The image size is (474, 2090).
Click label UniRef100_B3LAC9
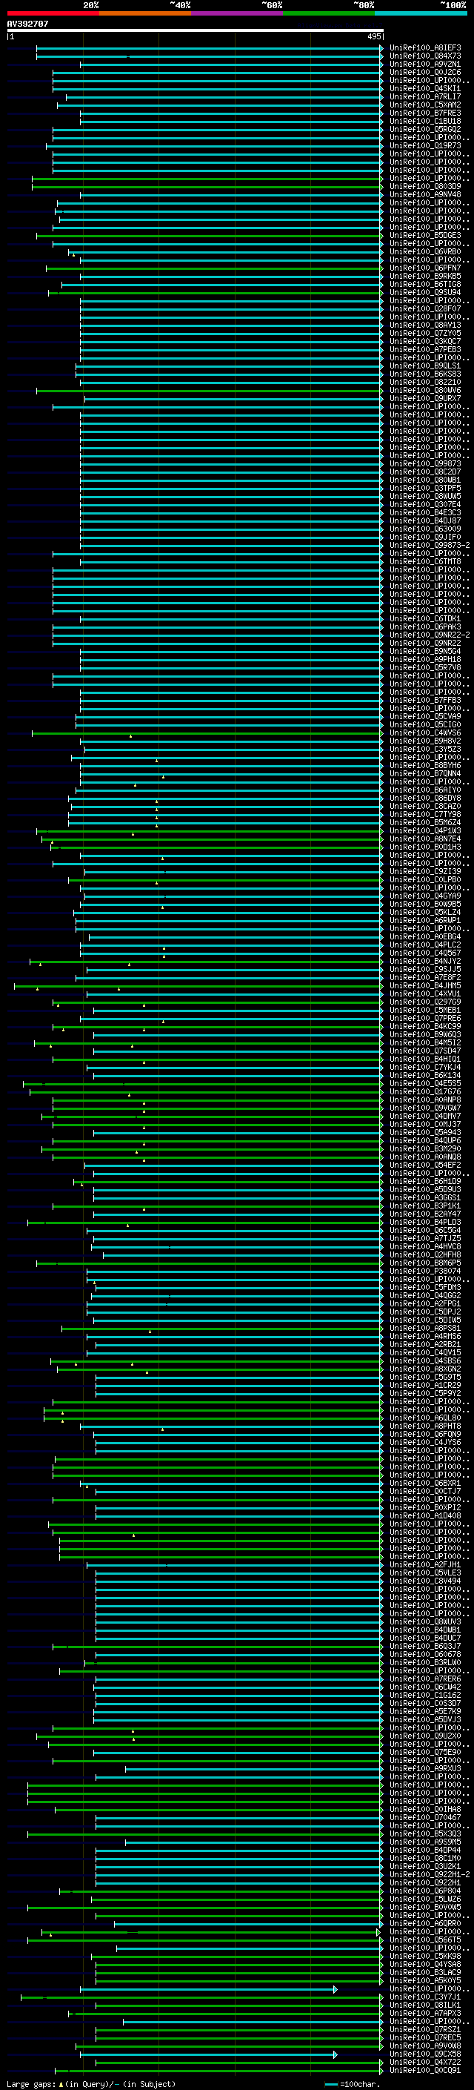click(425, 1972)
